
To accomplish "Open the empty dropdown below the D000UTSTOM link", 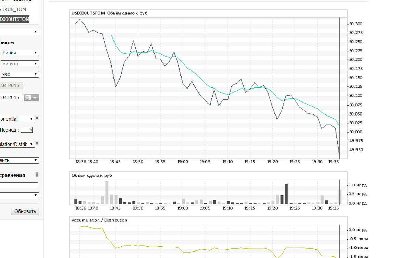I will [x=19, y=32].
